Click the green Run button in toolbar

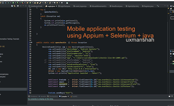(13, 3)
